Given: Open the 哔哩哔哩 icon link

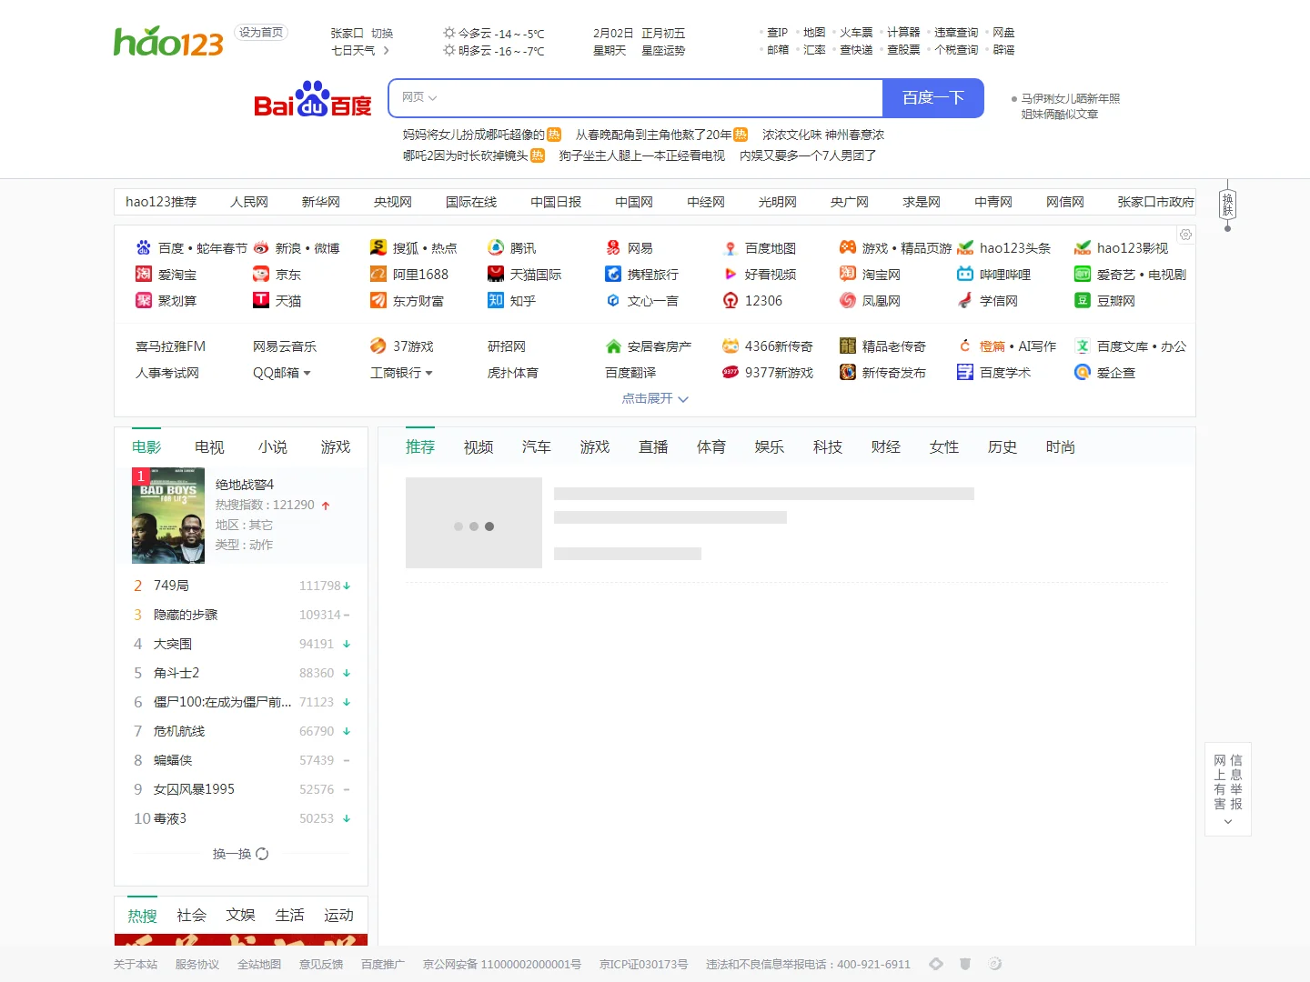Looking at the screenshot, I should pos(965,274).
